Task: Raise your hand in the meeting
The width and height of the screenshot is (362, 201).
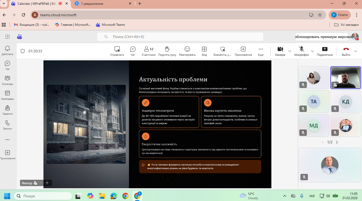Action: 167,51
